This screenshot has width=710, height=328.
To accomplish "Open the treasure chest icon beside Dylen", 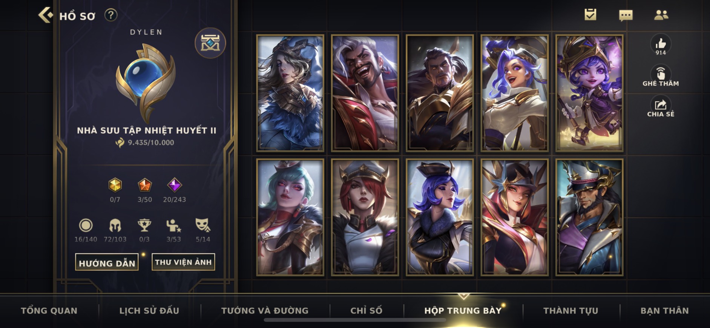I will [210, 43].
